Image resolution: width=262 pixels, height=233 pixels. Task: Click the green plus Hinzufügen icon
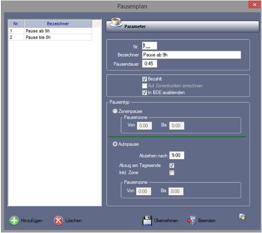[x=14, y=220]
